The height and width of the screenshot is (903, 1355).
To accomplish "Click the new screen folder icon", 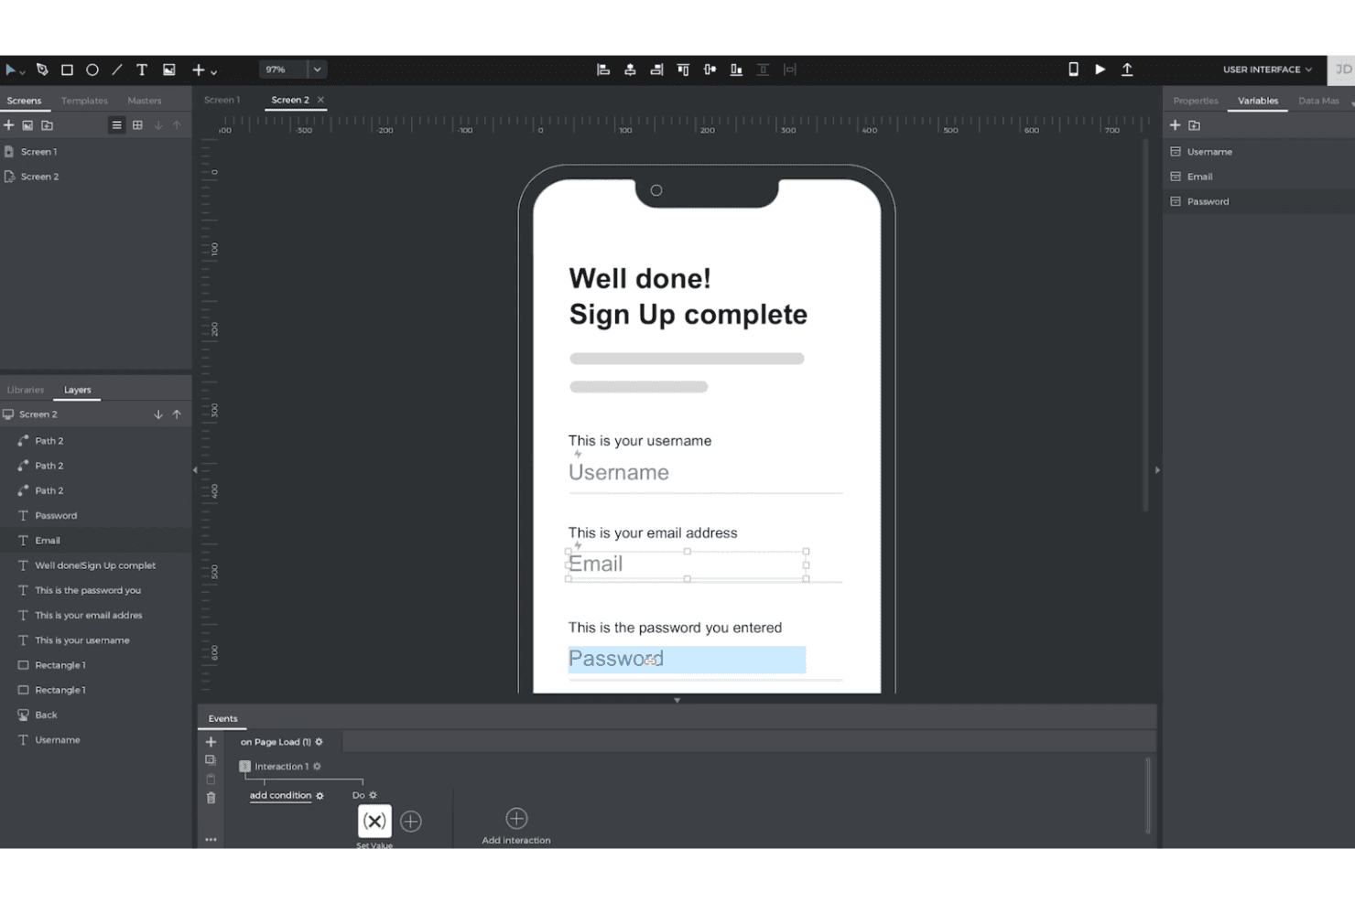I will [48, 125].
